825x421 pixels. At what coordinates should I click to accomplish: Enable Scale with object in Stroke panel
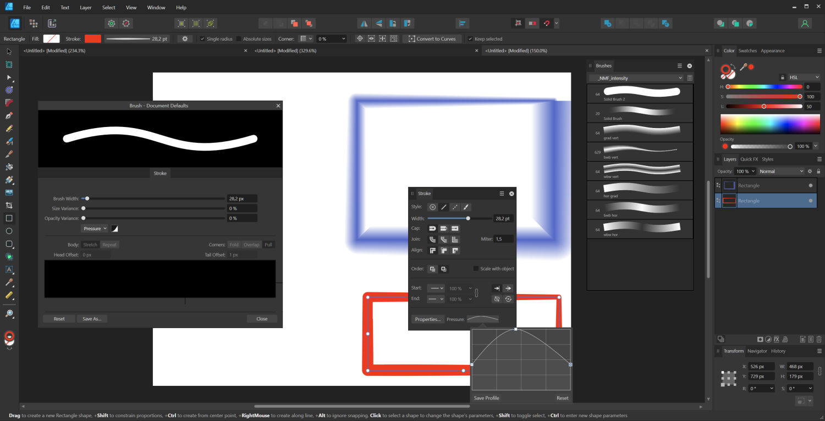(x=475, y=268)
